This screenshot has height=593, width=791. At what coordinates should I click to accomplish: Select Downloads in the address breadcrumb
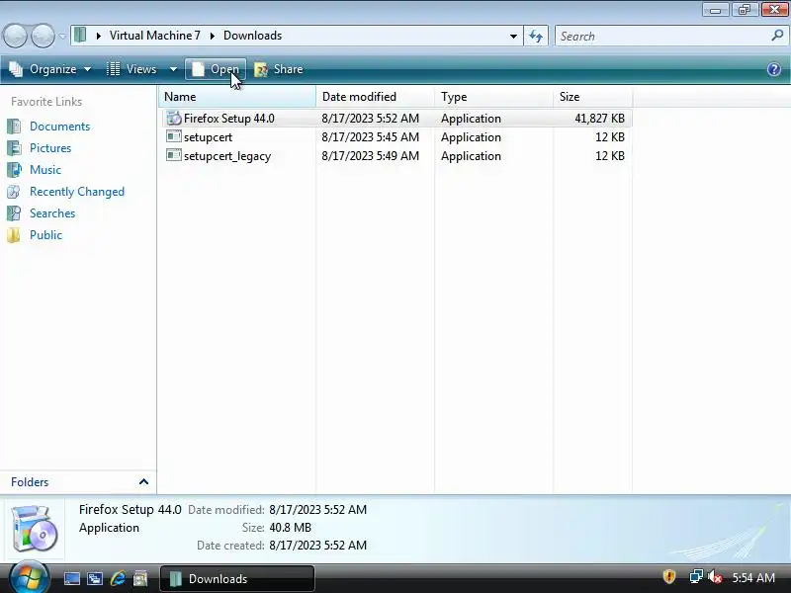[252, 36]
